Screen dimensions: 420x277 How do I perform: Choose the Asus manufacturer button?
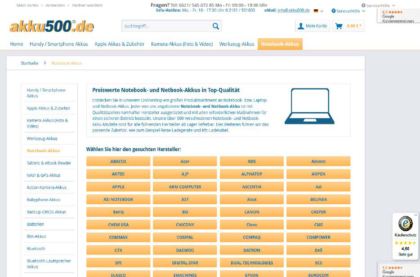(251, 199)
